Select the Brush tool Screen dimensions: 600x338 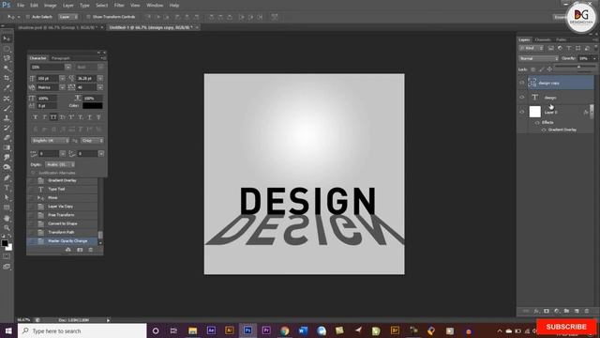(x=7, y=108)
